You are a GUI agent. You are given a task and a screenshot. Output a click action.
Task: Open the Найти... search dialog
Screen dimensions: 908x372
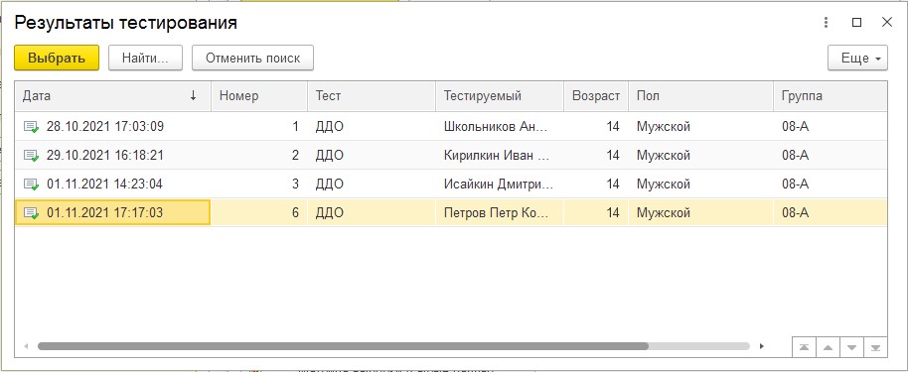(145, 58)
